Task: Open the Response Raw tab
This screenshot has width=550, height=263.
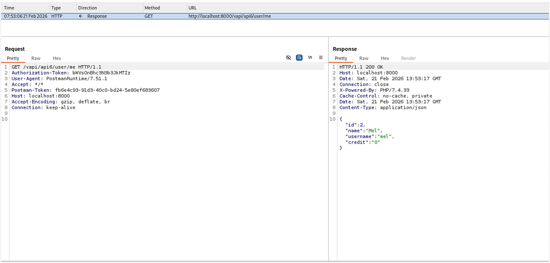Action: pyautogui.click(x=364, y=58)
